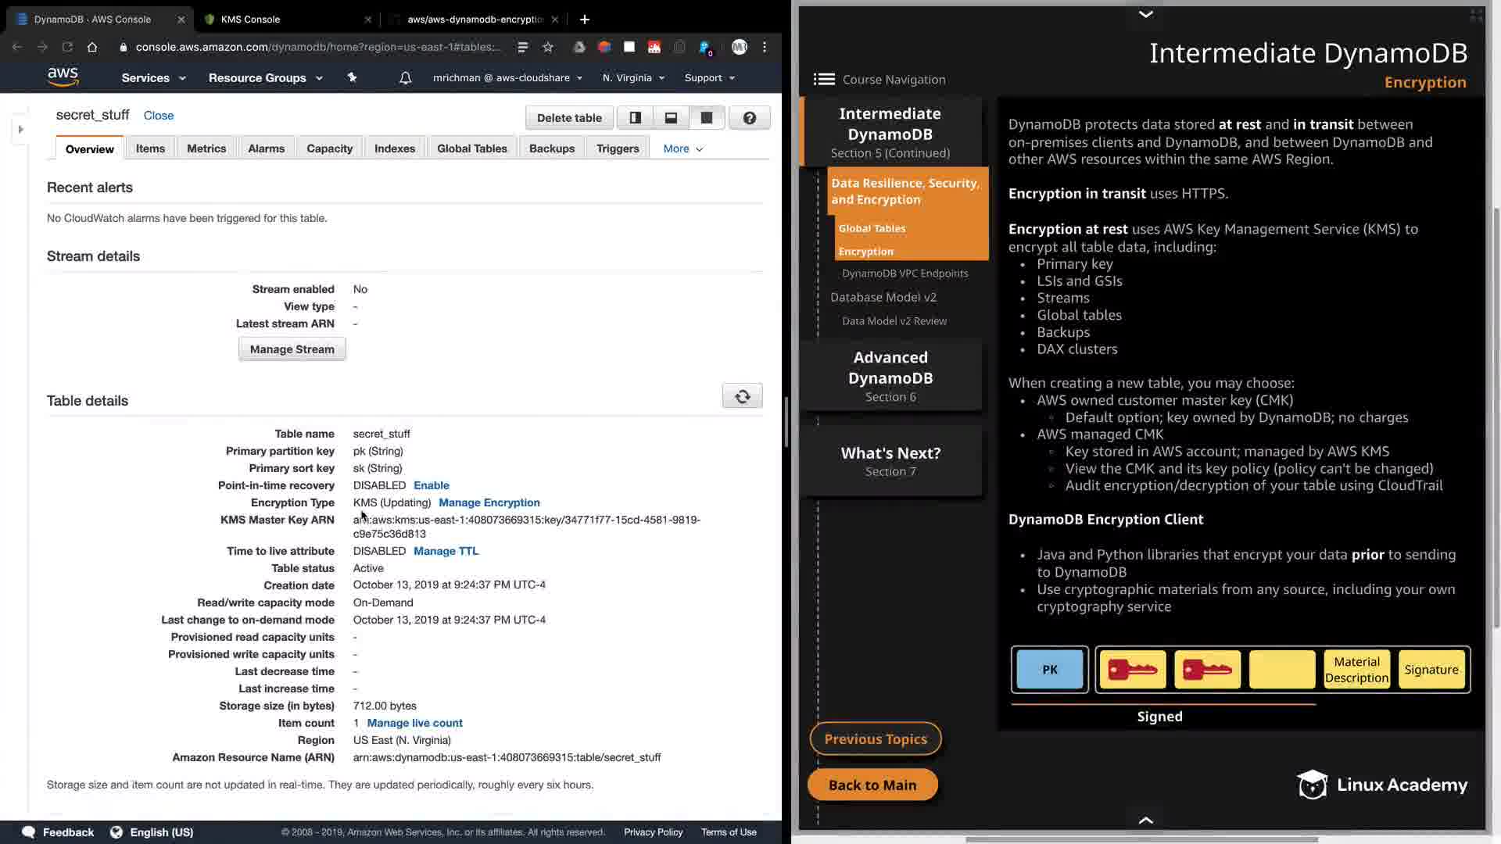This screenshot has width=1501, height=844.
Task: Click the AWS logo home icon
Action: (x=63, y=77)
